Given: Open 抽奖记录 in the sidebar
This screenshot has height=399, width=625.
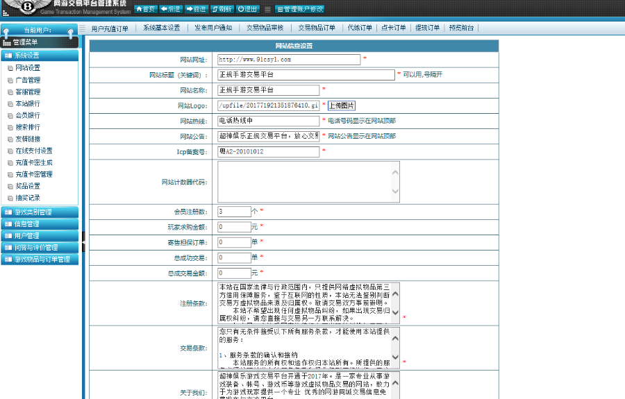Looking at the screenshot, I should point(28,198).
